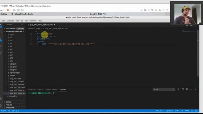Expand the S7E3 folder
Screen dimensions: 203x114
[11, 61]
